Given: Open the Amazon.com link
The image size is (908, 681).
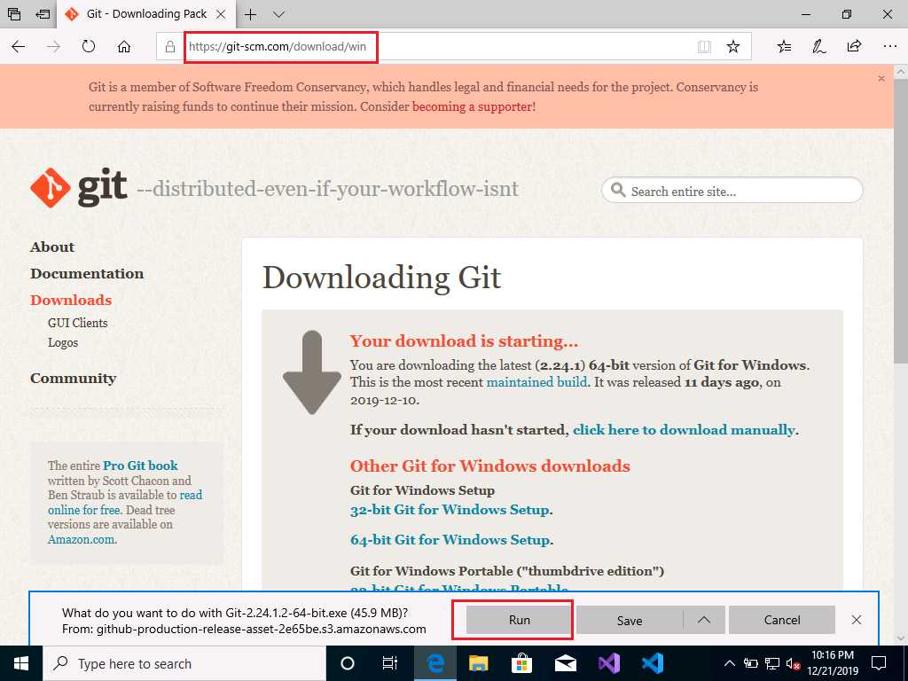Looking at the screenshot, I should coord(81,540).
